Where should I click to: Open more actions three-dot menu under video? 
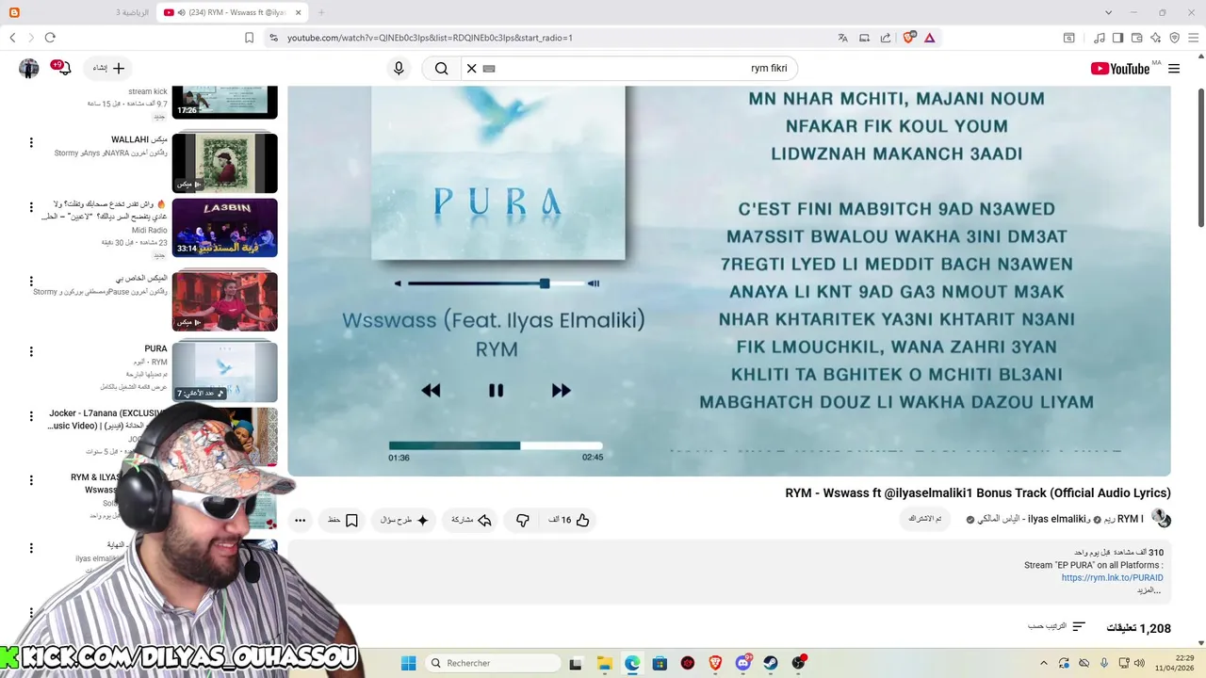pos(300,520)
